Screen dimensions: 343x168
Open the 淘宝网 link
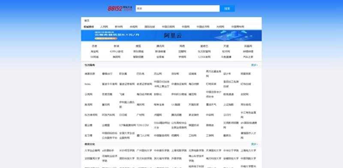[94, 51]
